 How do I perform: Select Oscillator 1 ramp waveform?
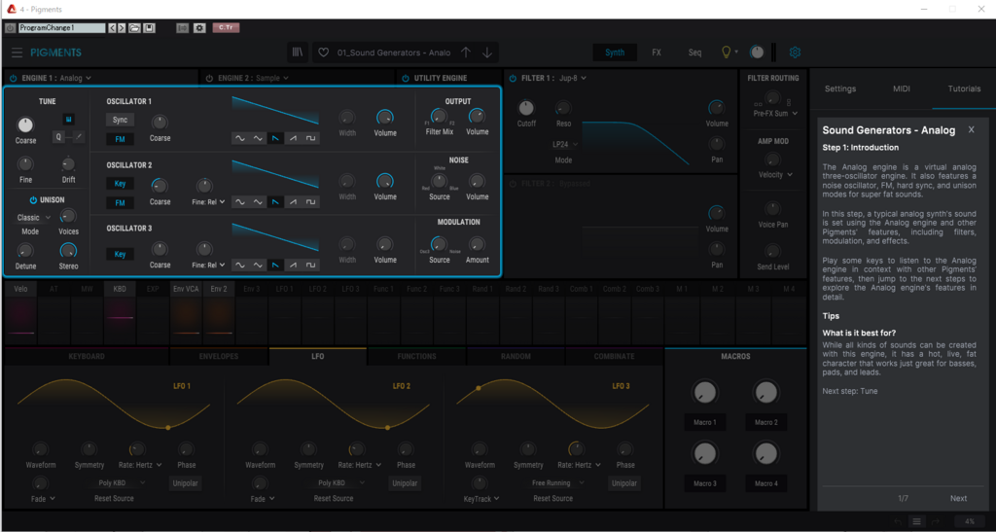coord(293,138)
